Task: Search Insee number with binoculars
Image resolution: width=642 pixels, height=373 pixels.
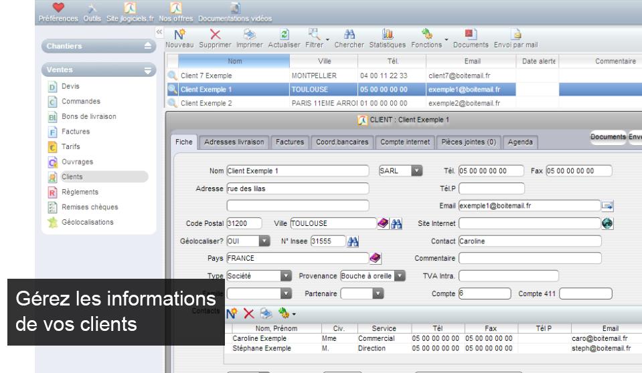Action: (x=353, y=241)
